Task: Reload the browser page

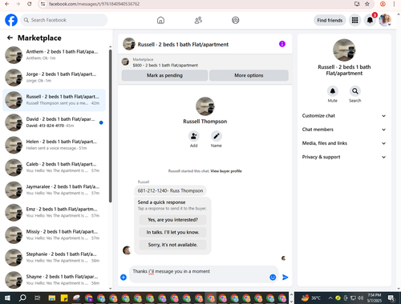Action: pyautogui.click(x=30, y=4)
